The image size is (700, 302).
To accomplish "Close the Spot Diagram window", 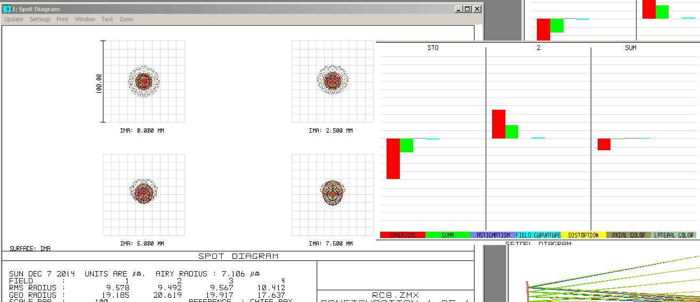I will click(x=477, y=9).
